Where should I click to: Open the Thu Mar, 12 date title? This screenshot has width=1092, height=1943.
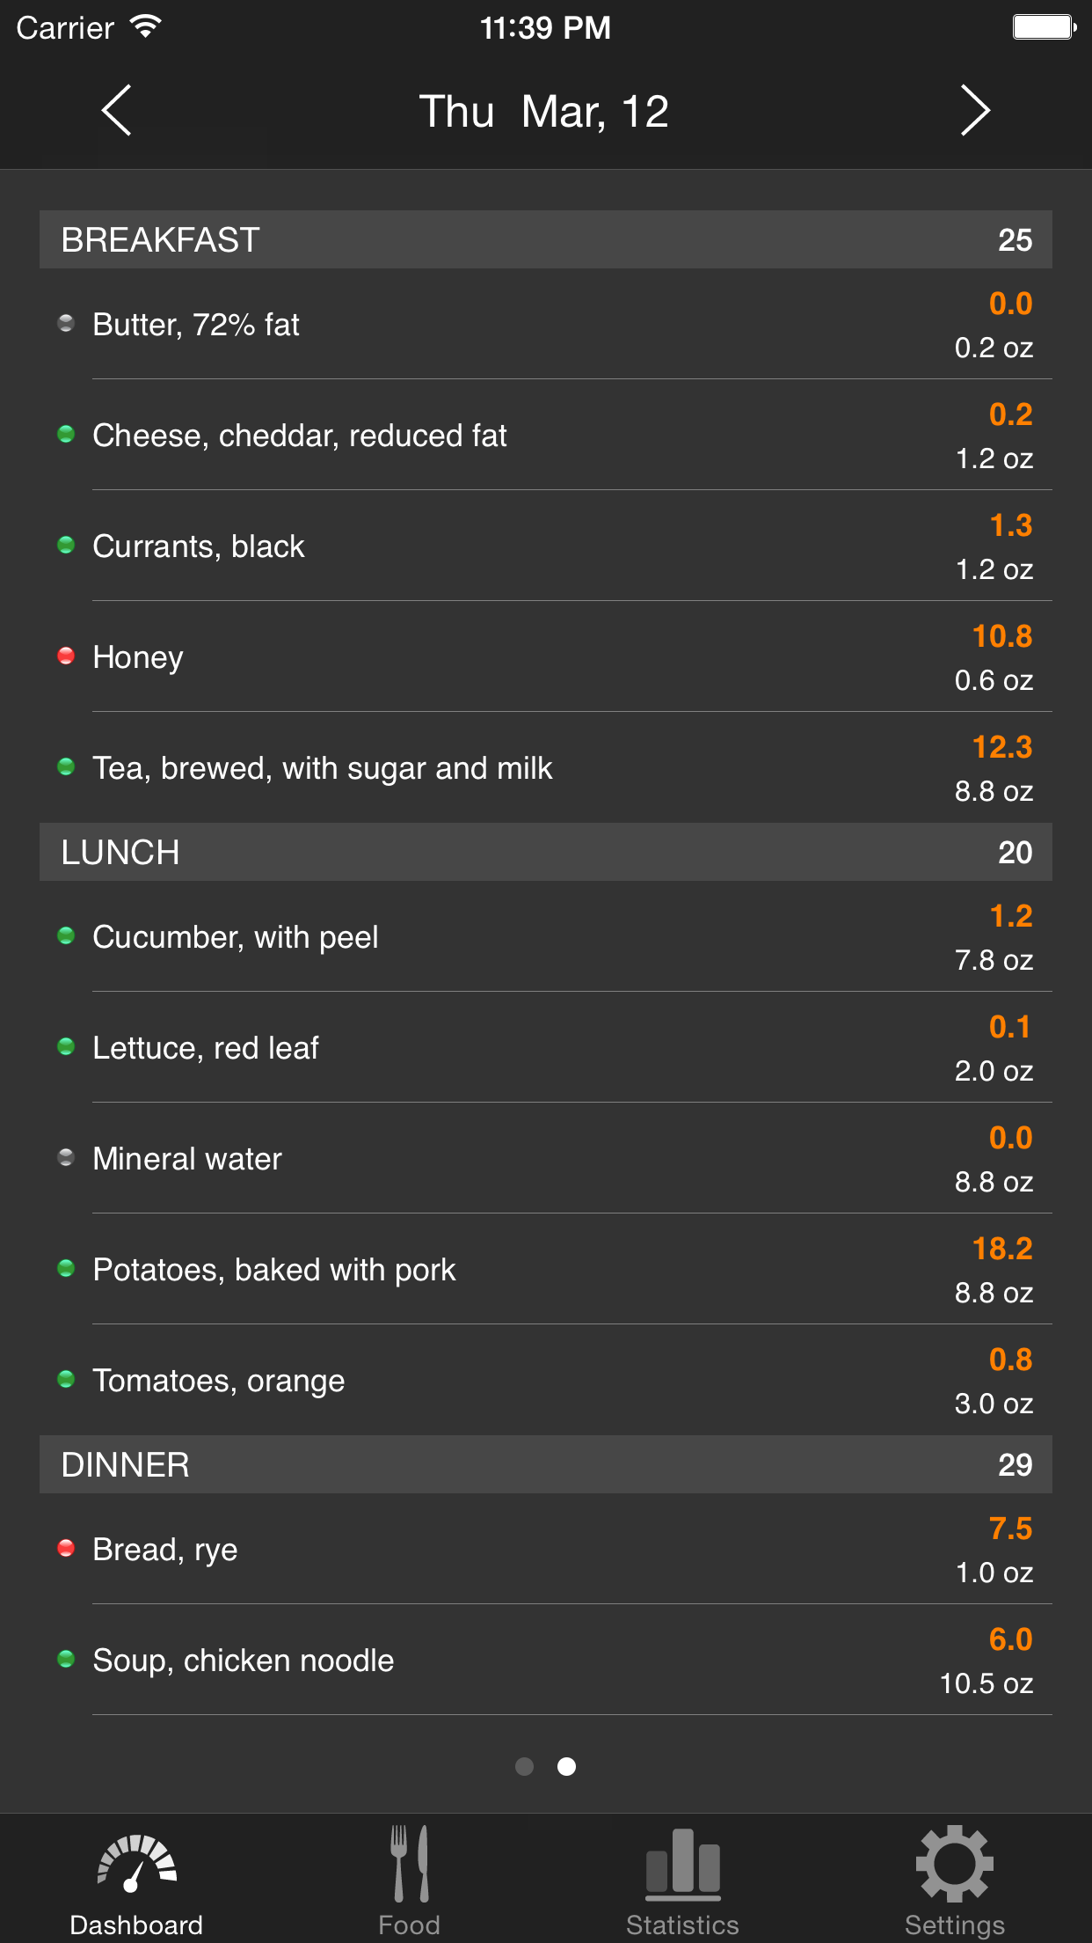(544, 112)
